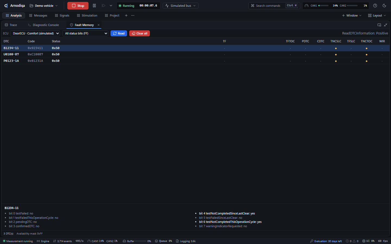Image resolution: width=391 pixels, height=244 pixels.
Task: Click the UI load gear indicator
Action: click(368, 241)
